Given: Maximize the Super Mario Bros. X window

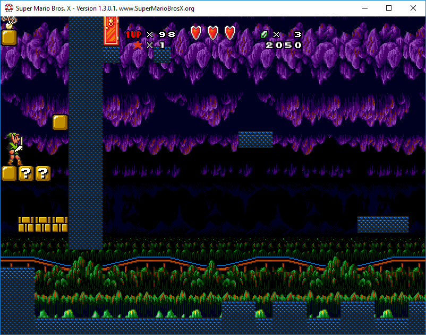Looking at the screenshot, I should click(389, 8).
